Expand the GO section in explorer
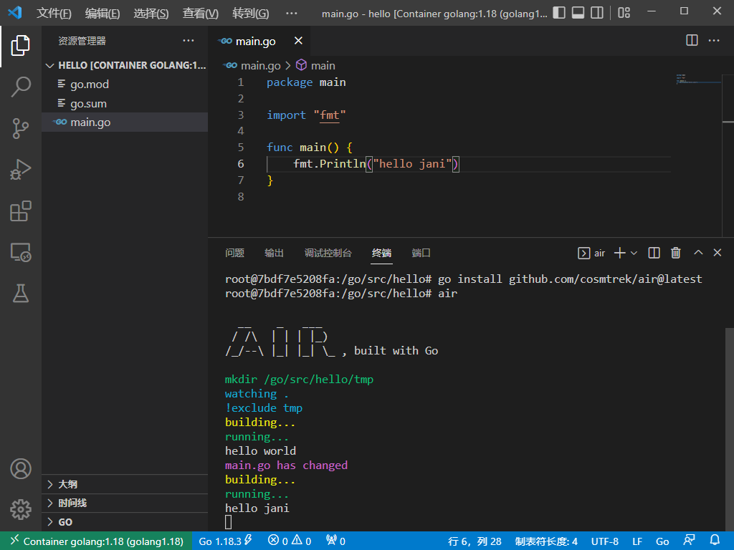The height and width of the screenshot is (550, 734). 125,522
